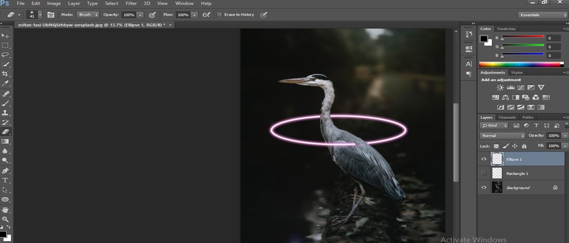Toggle lock image pixels
Image resolution: width=569 pixels, height=243 pixels.
coord(506,146)
